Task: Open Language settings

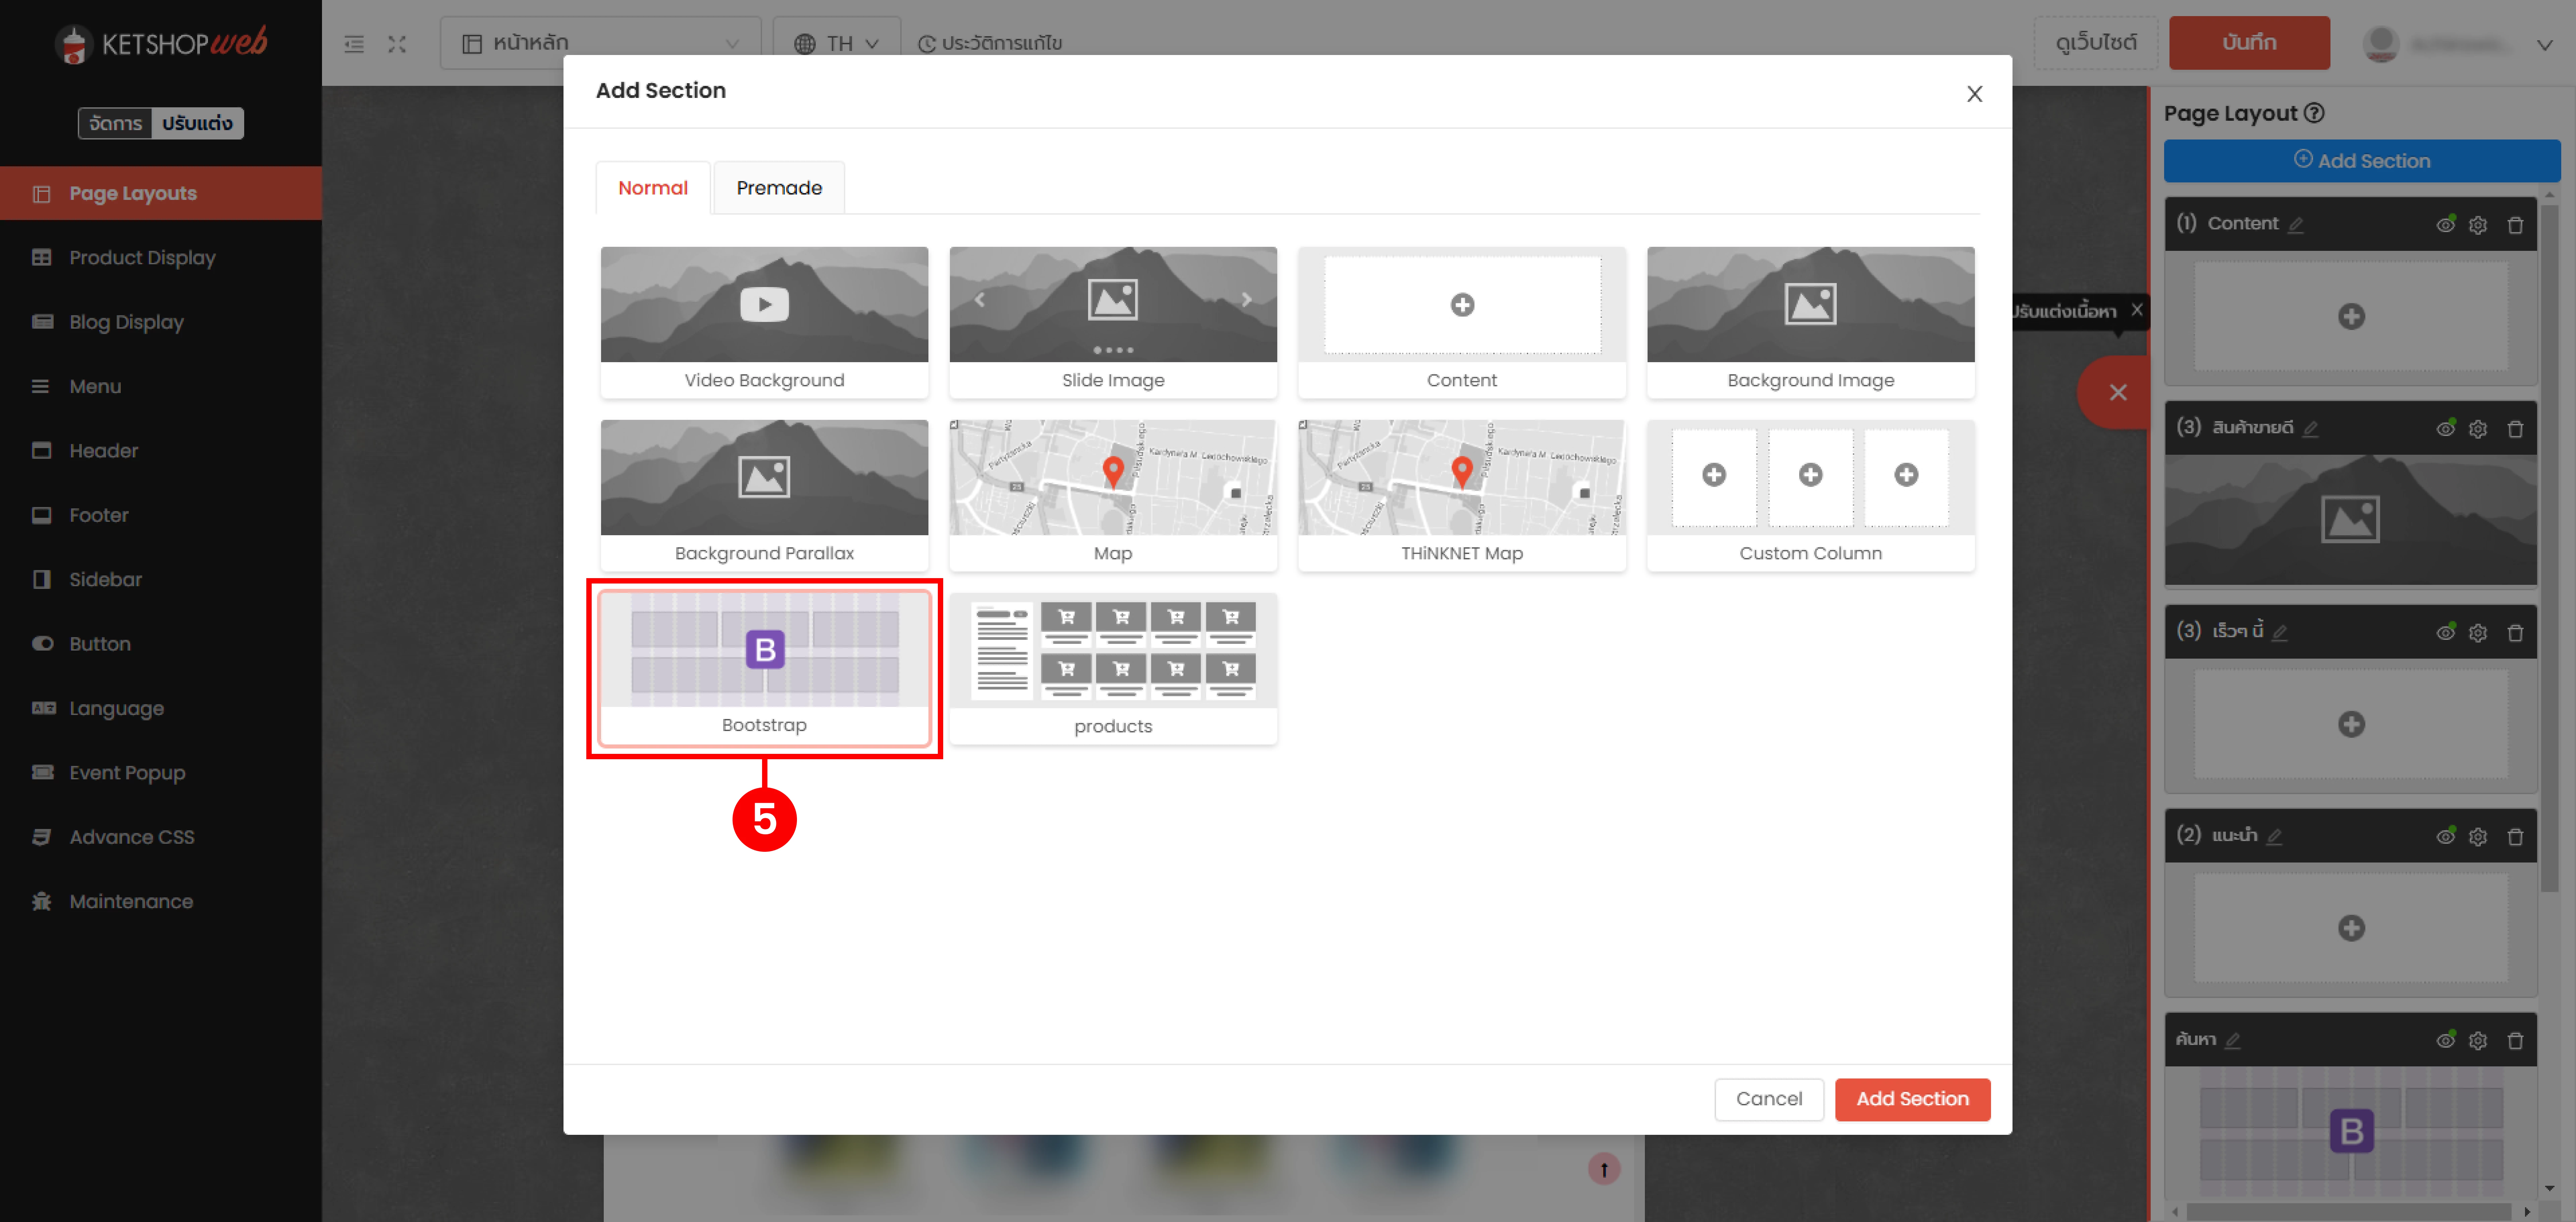Action: click(161, 708)
